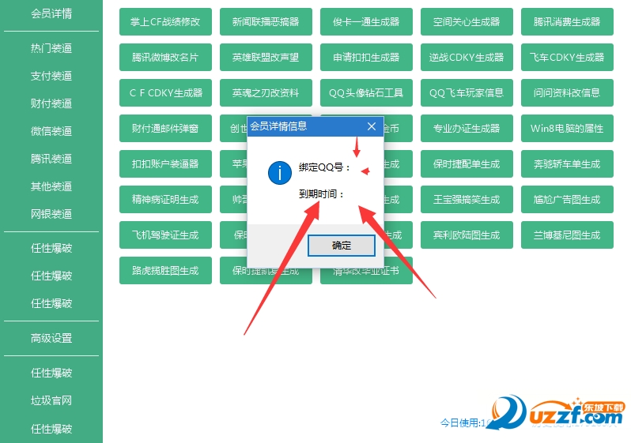Launch 王宝强搞笑生成
Image resolution: width=631 pixels, height=443 pixels.
(x=467, y=200)
